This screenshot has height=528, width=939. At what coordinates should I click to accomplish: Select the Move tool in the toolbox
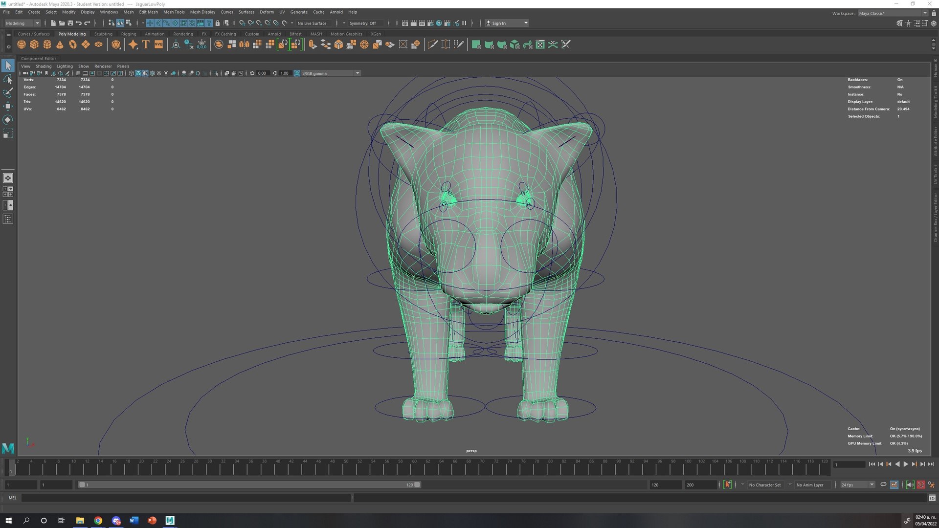click(8, 106)
